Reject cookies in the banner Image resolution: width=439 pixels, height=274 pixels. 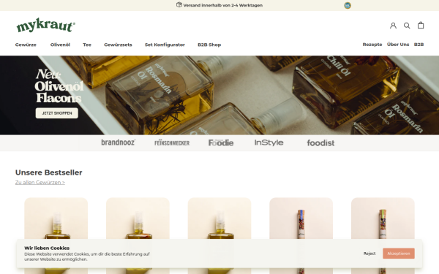pyautogui.click(x=369, y=254)
